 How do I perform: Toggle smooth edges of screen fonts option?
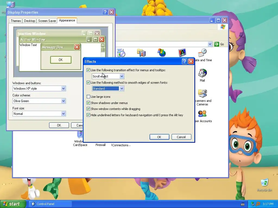tap(88, 82)
